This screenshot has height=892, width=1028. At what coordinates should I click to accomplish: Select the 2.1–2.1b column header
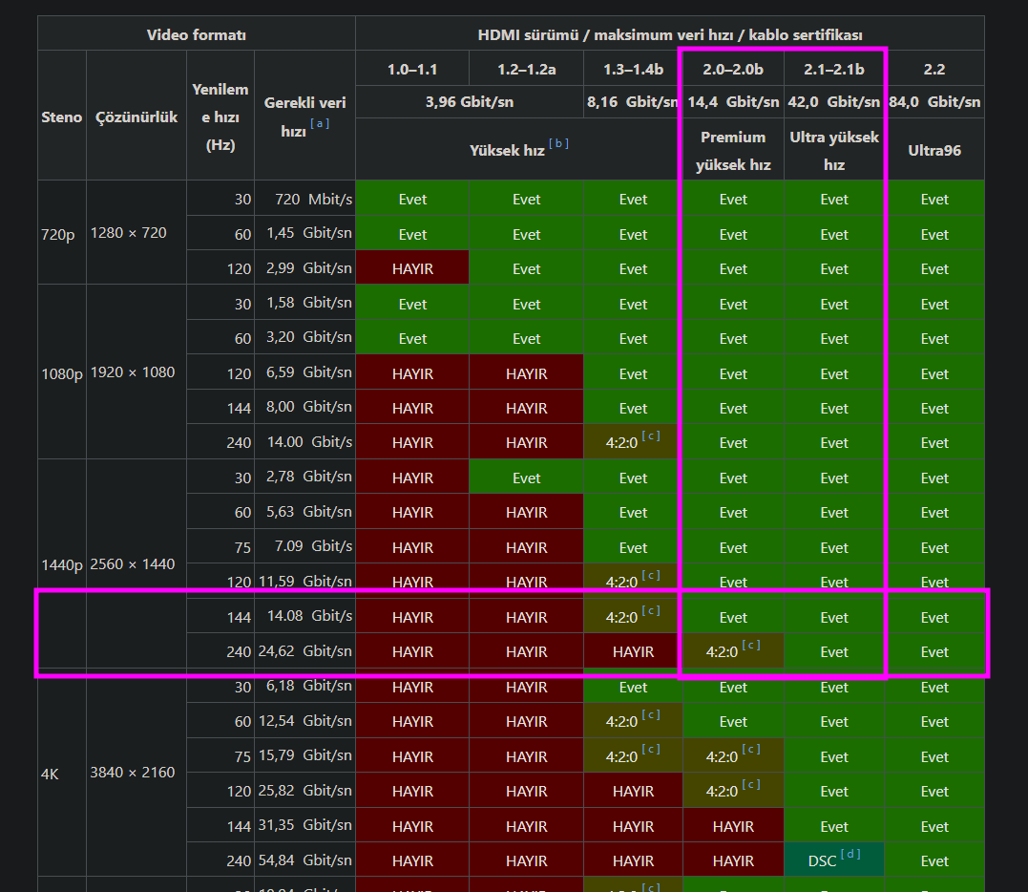pos(834,69)
